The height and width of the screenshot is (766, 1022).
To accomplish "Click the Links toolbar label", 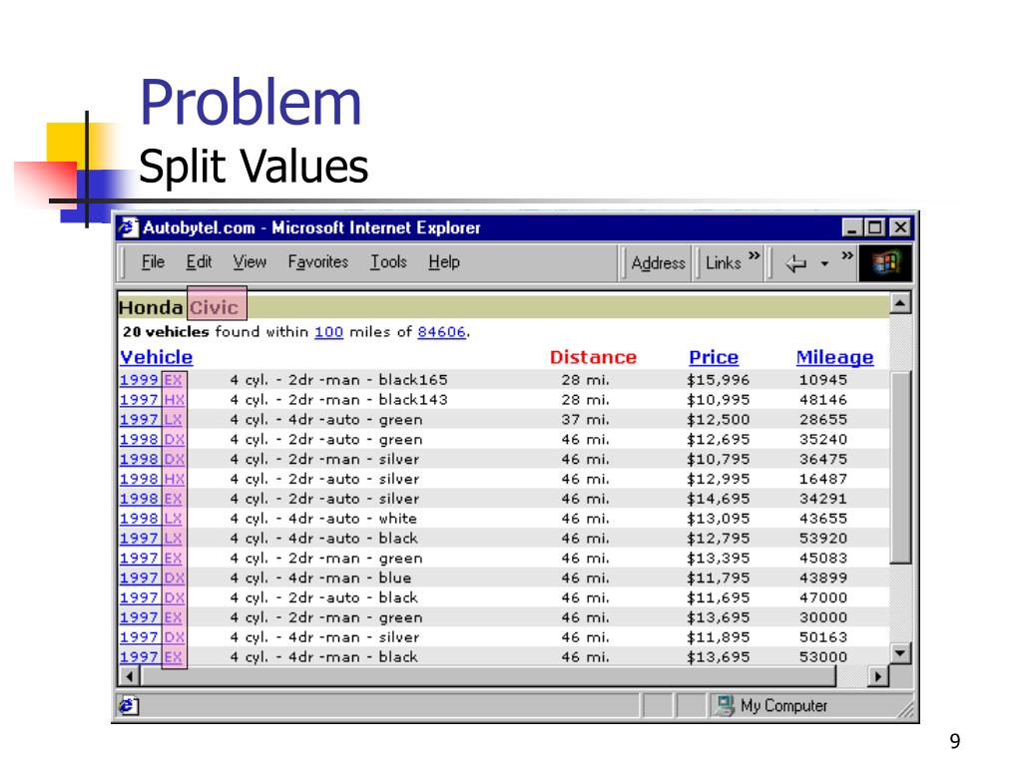I will (x=723, y=263).
